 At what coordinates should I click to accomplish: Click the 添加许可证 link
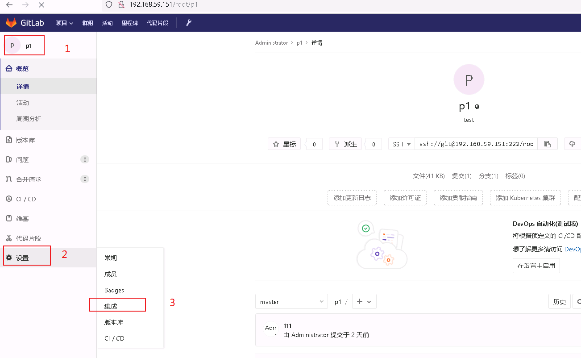pyautogui.click(x=405, y=198)
